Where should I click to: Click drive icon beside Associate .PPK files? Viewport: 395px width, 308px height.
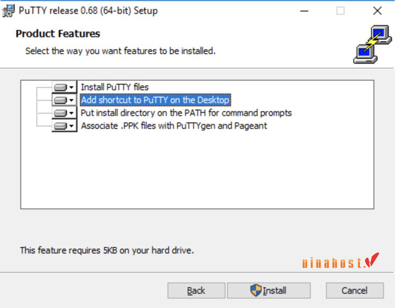click(x=60, y=126)
